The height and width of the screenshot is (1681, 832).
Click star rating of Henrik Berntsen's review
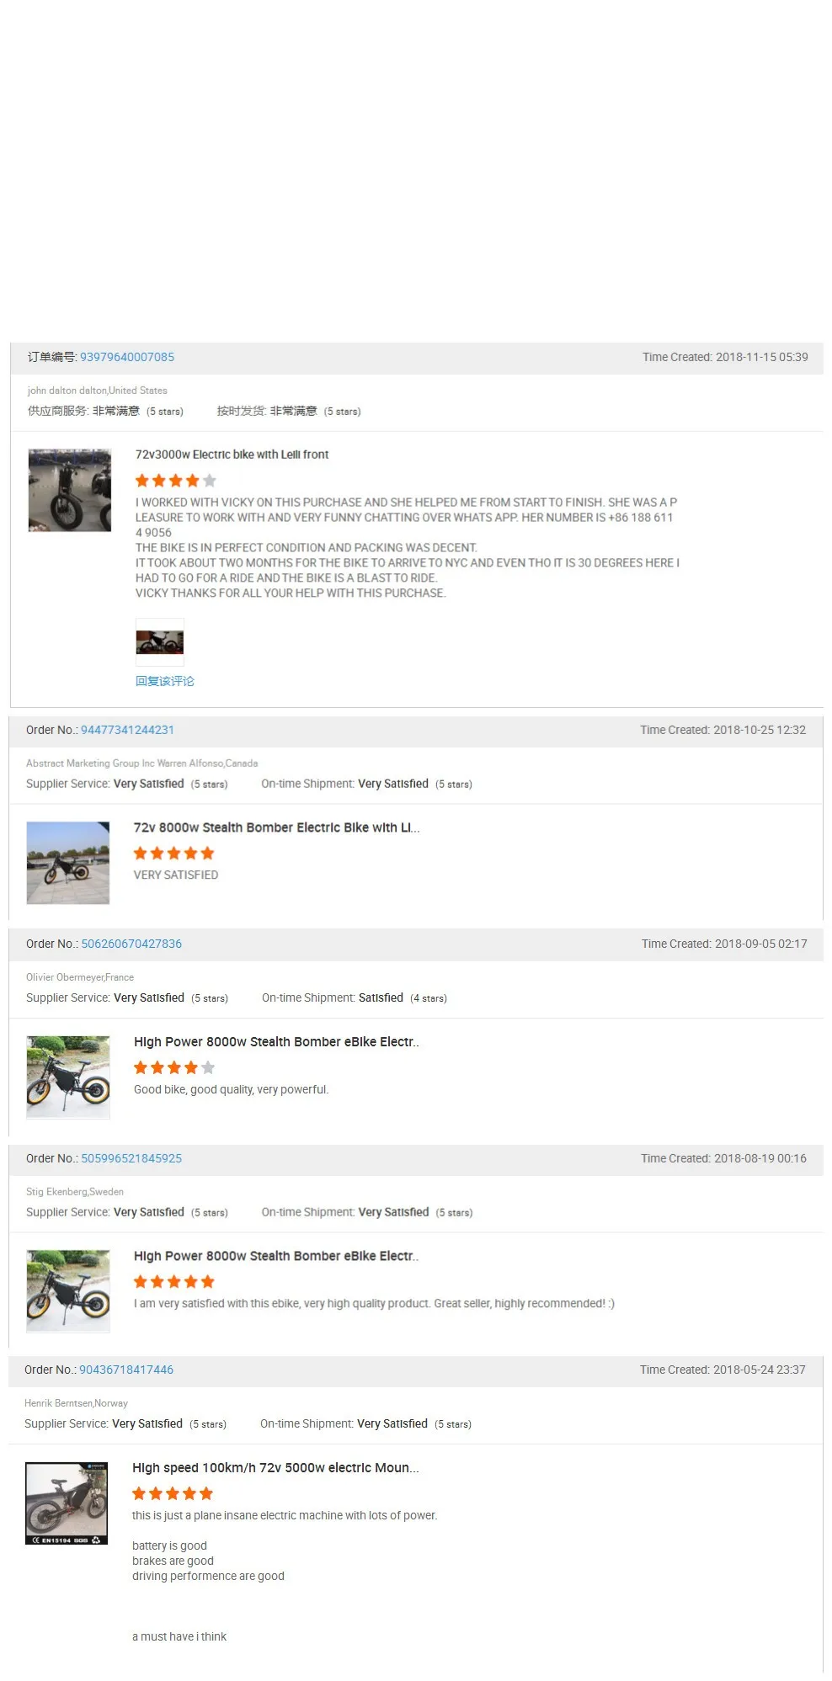(173, 1493)
